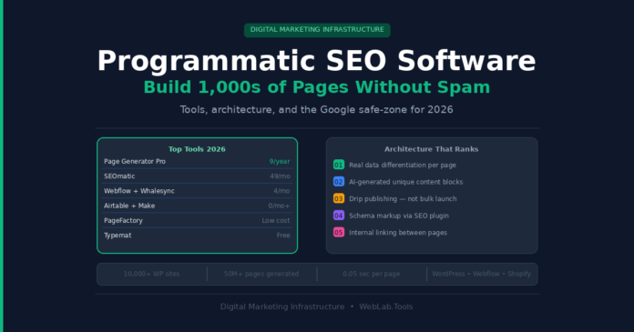Click the Programmatic SEO Software headline
Screen dimensions: 634x332
click(x=317, y=61)
